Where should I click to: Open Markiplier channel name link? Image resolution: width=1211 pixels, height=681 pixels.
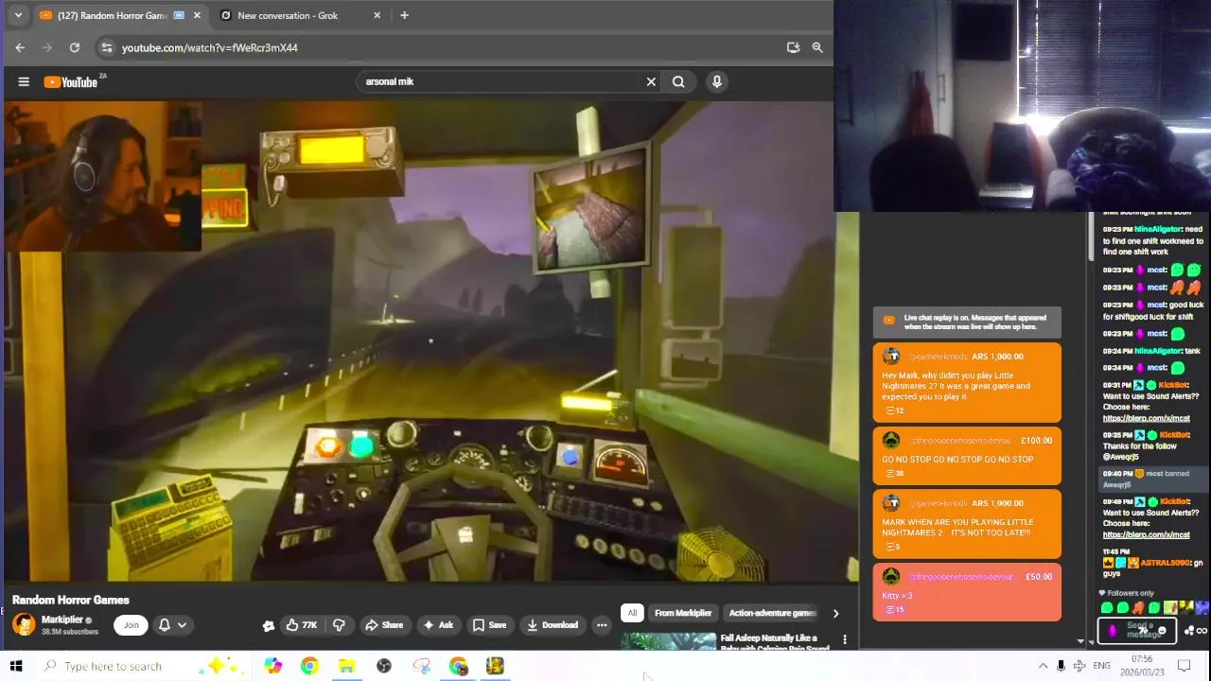(62, 620)
